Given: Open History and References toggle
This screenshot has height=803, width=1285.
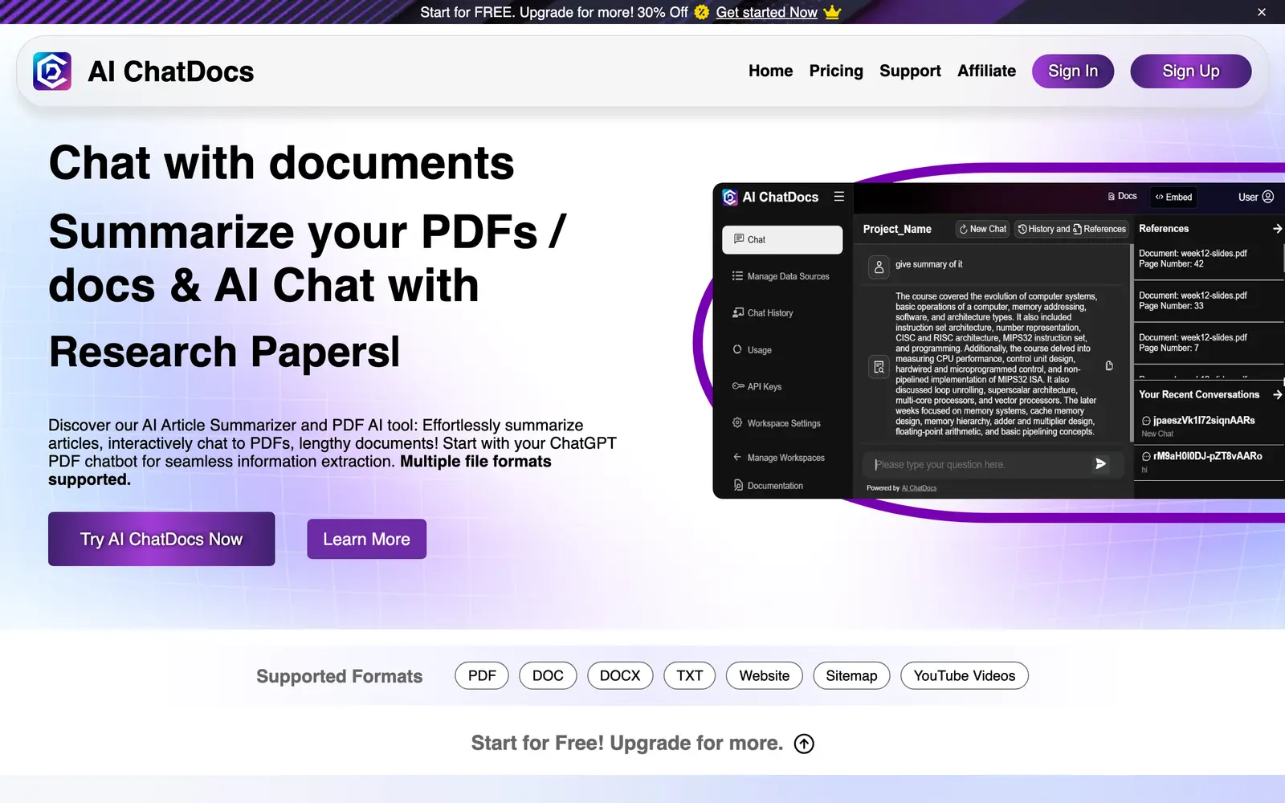Looking at the screenshot, I should (1071, 229).
